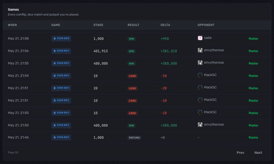Open Replay for the 20-stake MackSC game
Screen dimensions: 274x164
[253, 88]
